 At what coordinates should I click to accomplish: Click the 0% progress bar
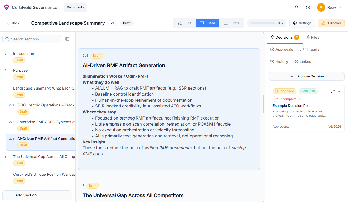pyautogui.click(x=267, y=23)
